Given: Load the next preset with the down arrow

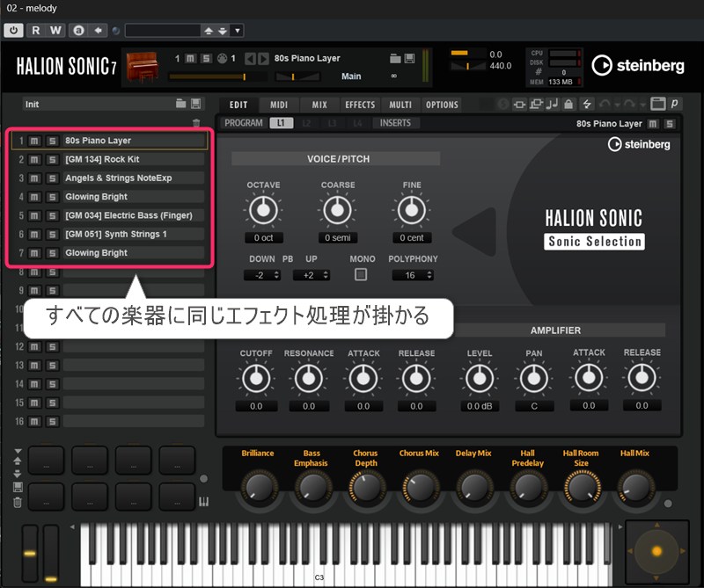Looking at the screenshot, I should click(x=223, y=31).
